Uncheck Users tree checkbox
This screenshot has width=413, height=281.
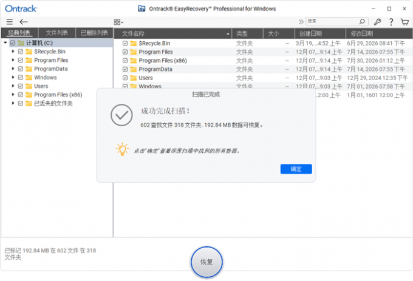point(21,86)
